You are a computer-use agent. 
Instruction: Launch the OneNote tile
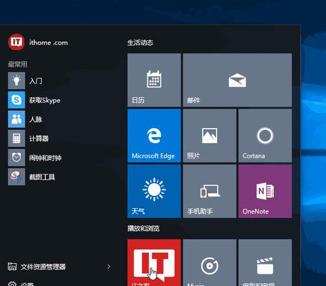click(x=265, y=191)
